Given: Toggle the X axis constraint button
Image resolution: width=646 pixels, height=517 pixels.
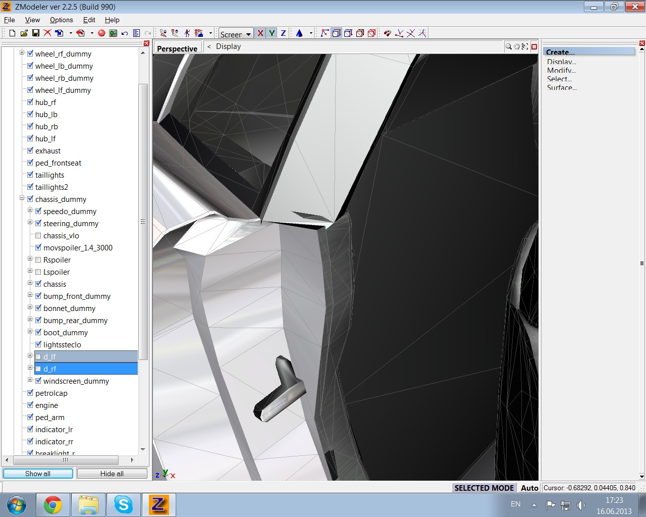Looking at the screenshot, I should click(260, 33).
